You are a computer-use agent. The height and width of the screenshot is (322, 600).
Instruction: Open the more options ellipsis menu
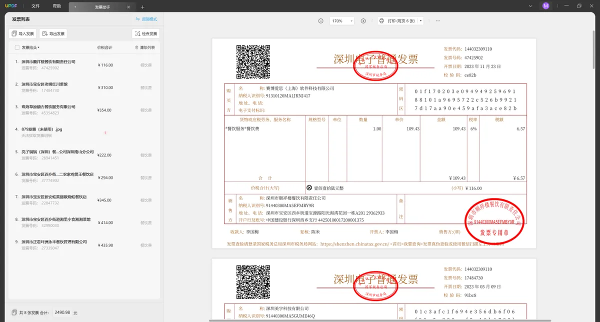pyautogui.click(x=438, y=21)
